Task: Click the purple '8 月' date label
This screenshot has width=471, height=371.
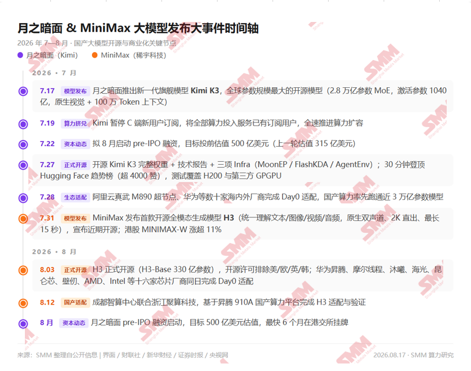Action: pos(46,322)
